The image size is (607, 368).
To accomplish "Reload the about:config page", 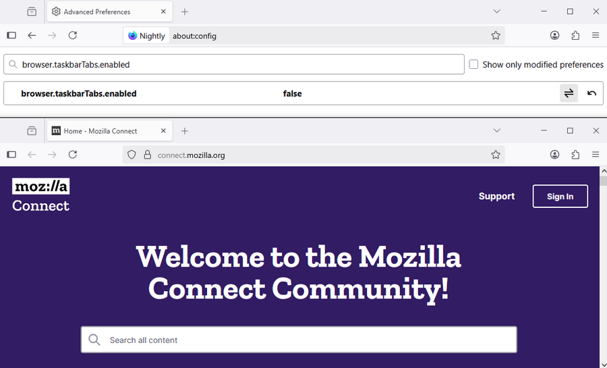I will [x=73, y=36].
